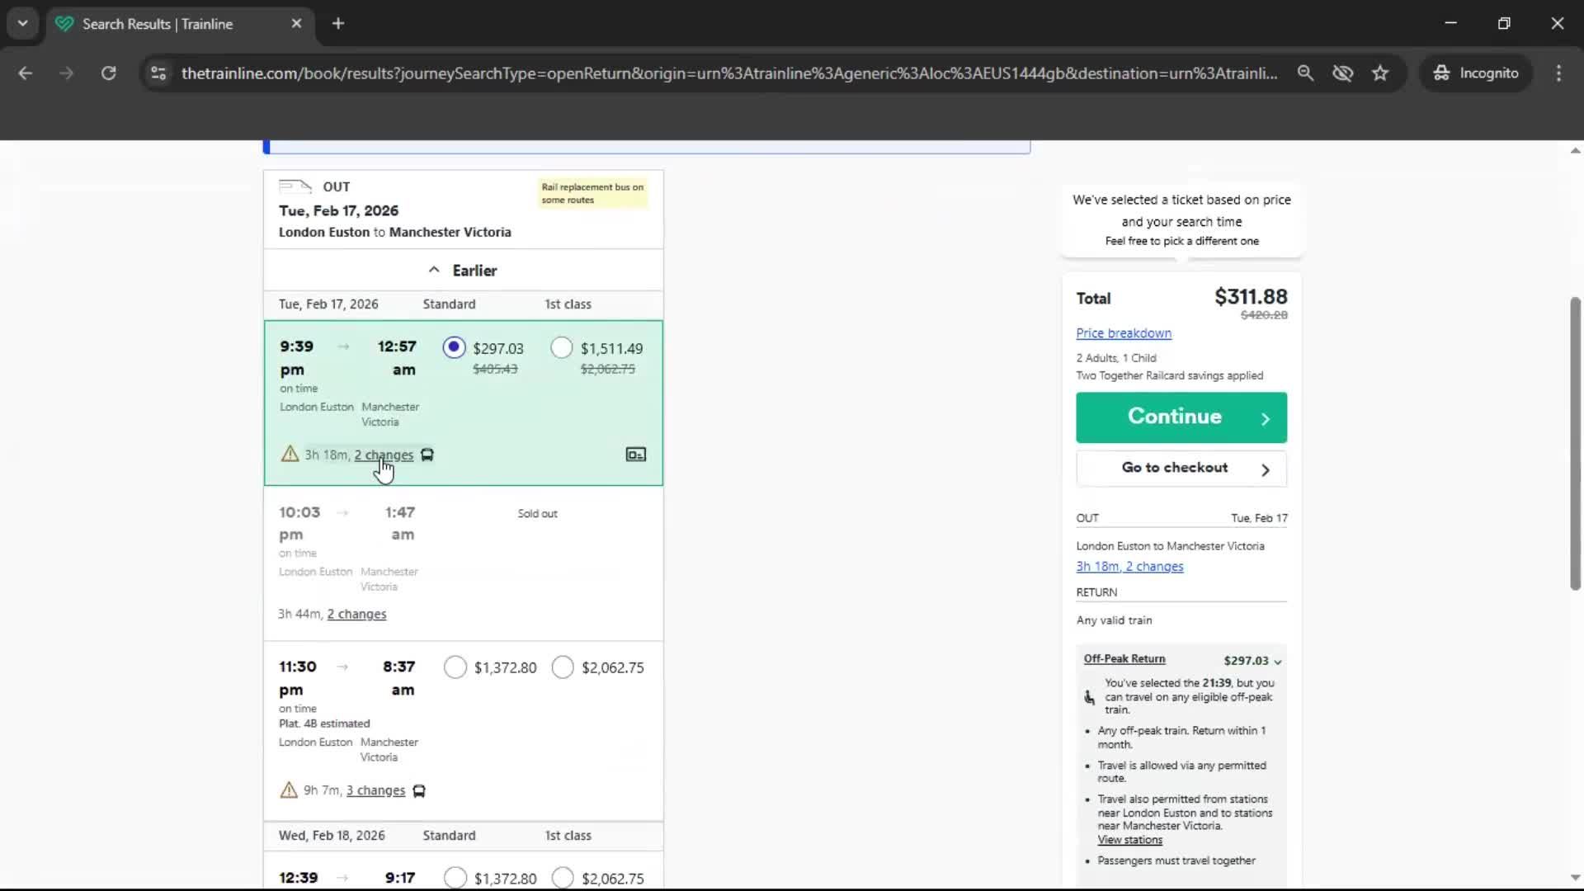Select the $2,062.75 first class option
Image resolution: width=1584 pixels, height=891 pixels.
[563, 667]
